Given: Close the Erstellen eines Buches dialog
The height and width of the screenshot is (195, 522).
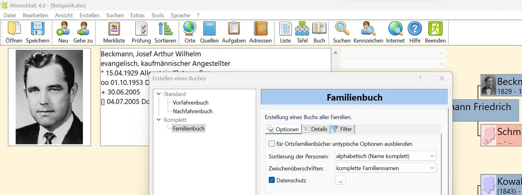Looking at the screenshot, I should (x=441, y=78).
